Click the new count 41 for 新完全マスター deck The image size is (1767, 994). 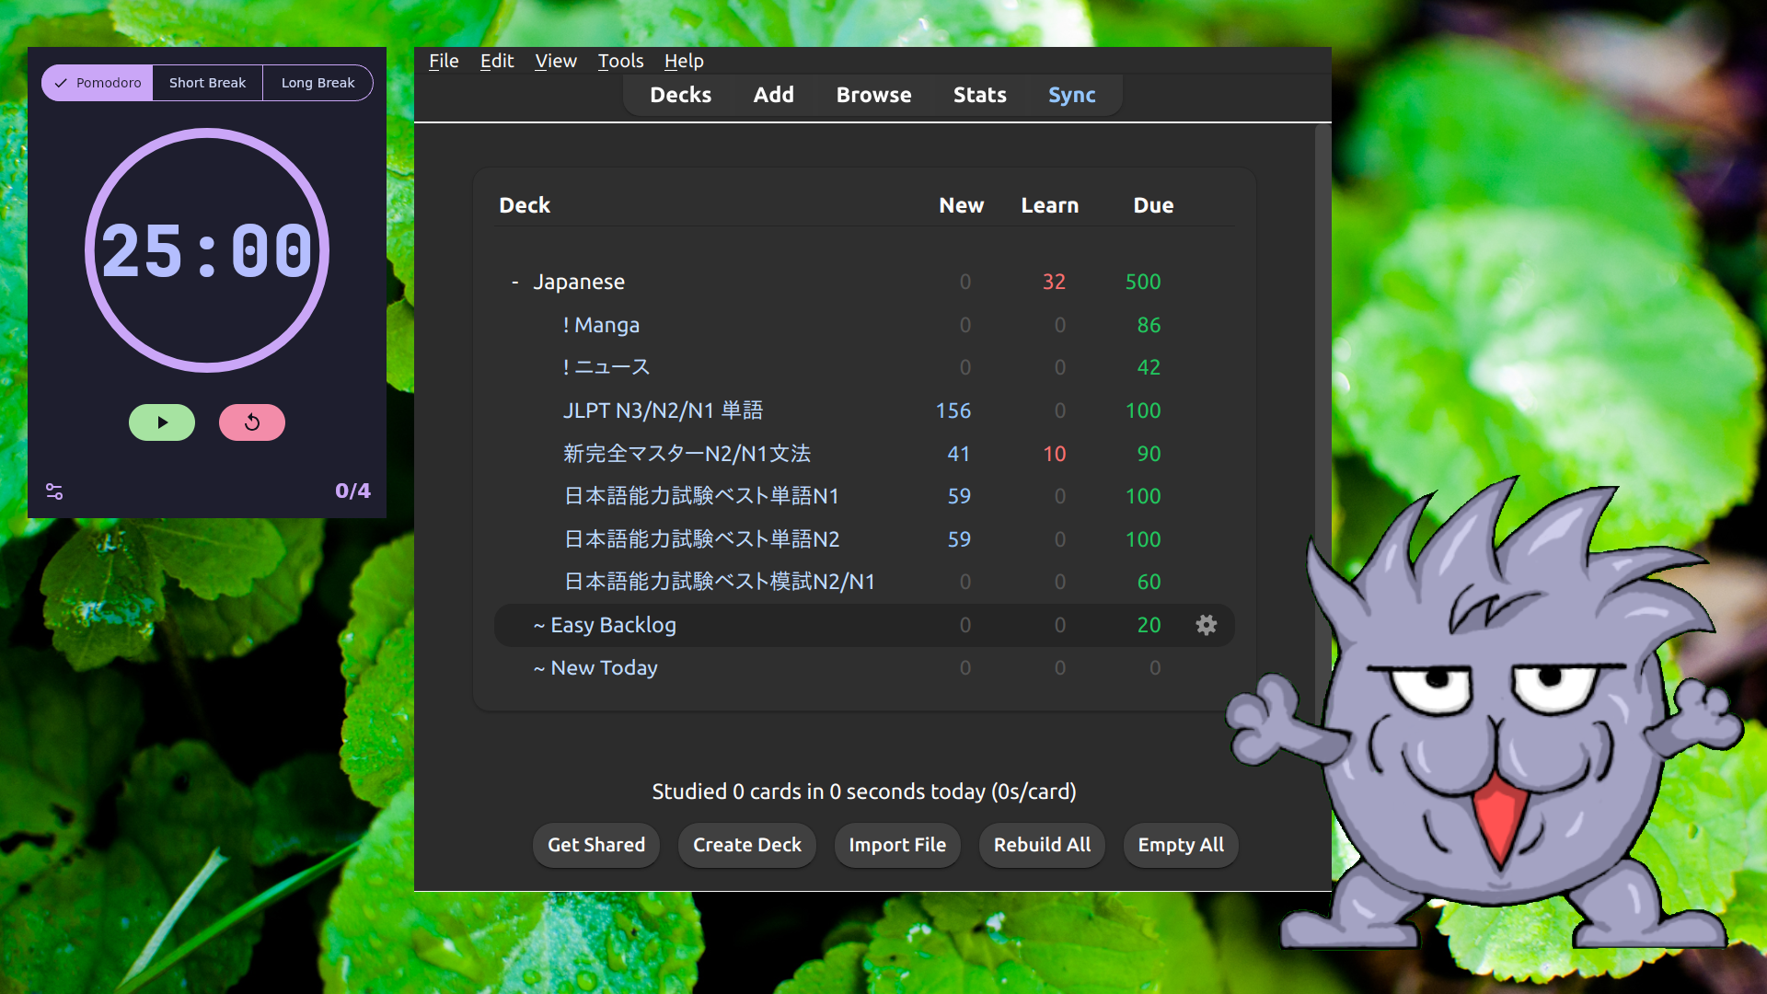click(959, 454)
